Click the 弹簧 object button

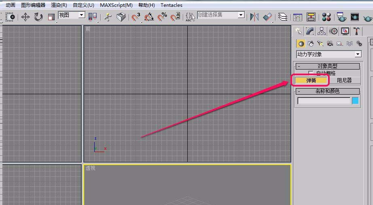[x=311, y=80]
